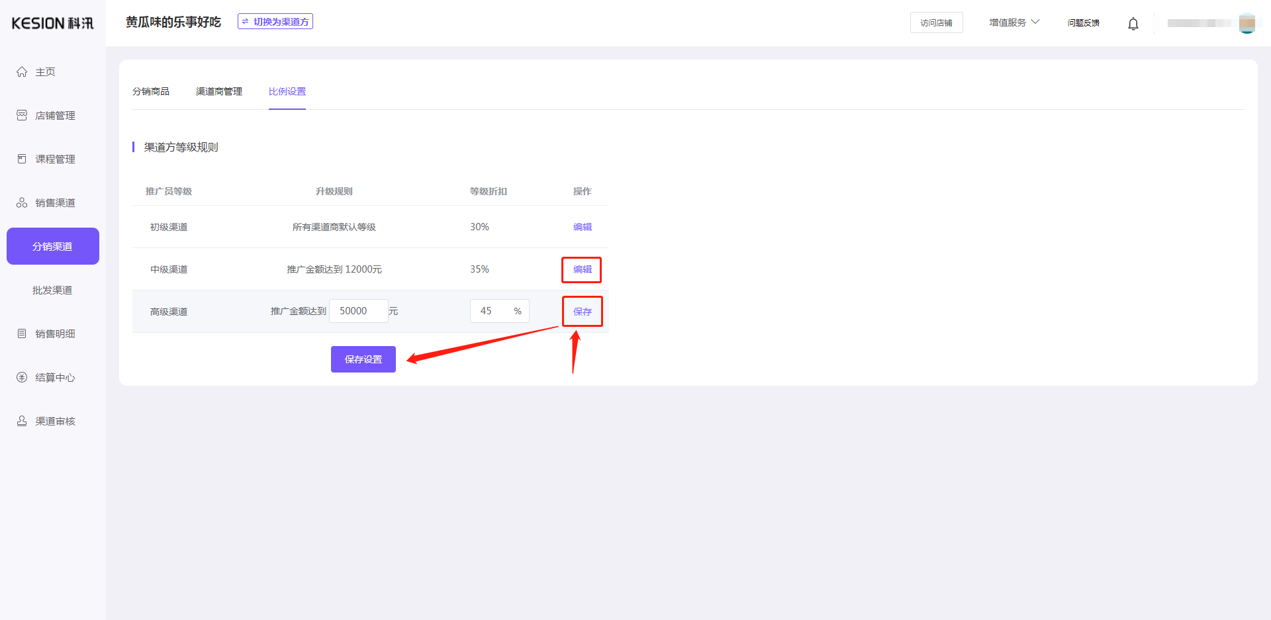Switch to the 分销商品 tab
Screen dimensions: 1271x620
151,91
